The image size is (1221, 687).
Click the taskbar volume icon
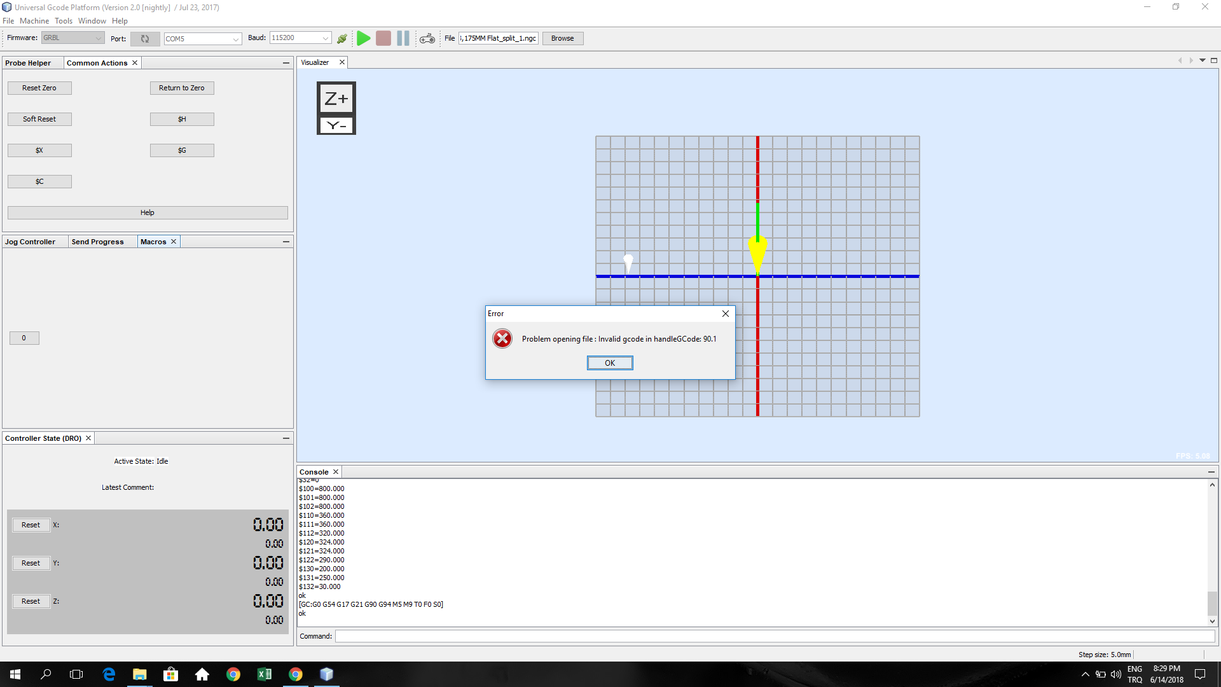coord(1116,674)
